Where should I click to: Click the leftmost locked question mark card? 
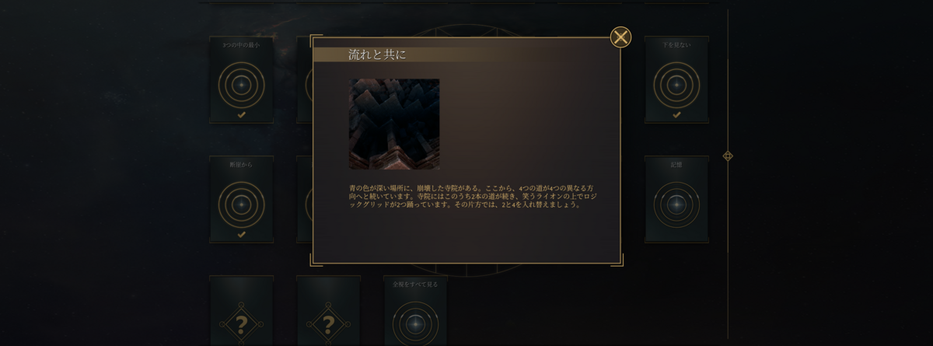click(x=241, y=323)
